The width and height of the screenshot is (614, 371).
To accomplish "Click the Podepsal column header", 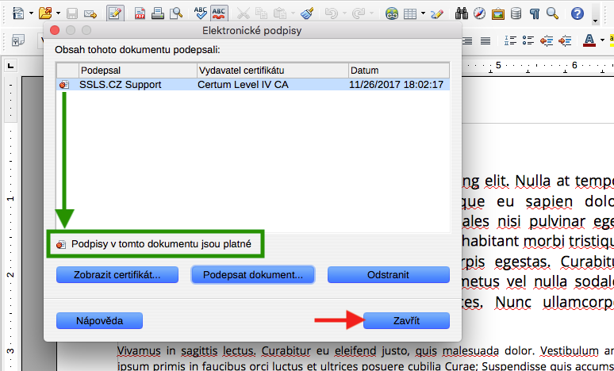I will coord(137,71).
